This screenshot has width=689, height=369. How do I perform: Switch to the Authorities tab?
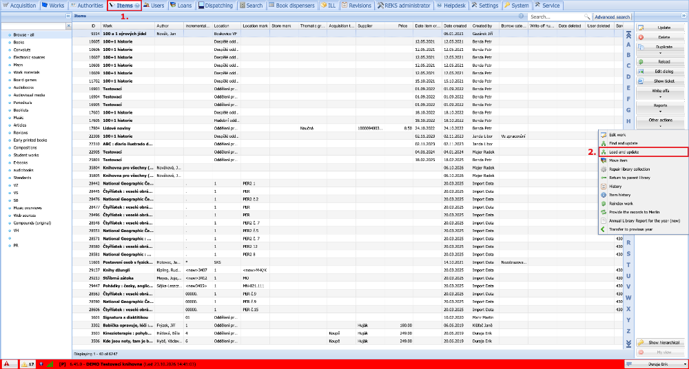87,6
